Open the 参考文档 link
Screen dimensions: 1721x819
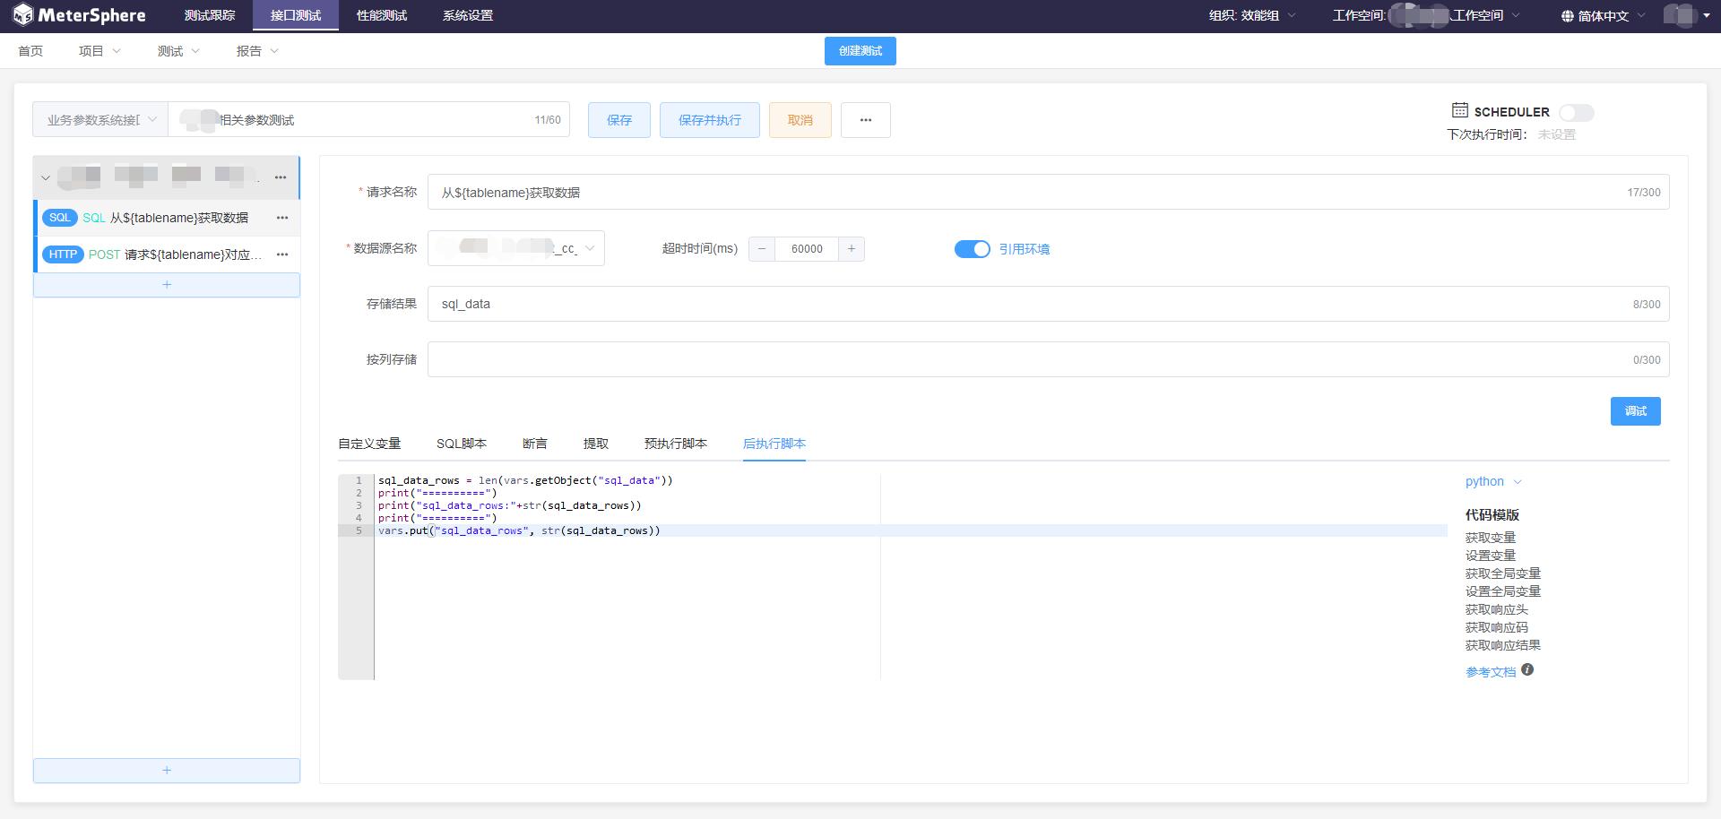click(x=1491, y=672)
